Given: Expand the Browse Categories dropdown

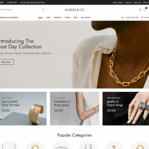Looking at the screenshot, I should 10,18.
